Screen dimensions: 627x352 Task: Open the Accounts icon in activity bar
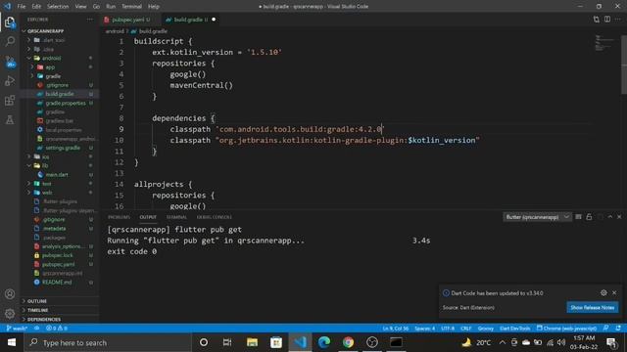point(10,294)
